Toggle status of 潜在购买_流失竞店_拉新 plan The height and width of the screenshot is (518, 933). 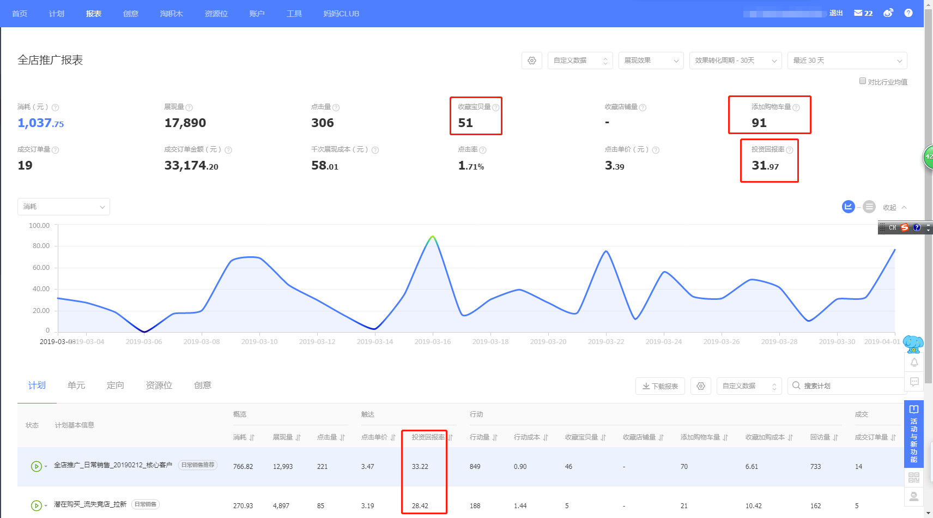point(36,505)
